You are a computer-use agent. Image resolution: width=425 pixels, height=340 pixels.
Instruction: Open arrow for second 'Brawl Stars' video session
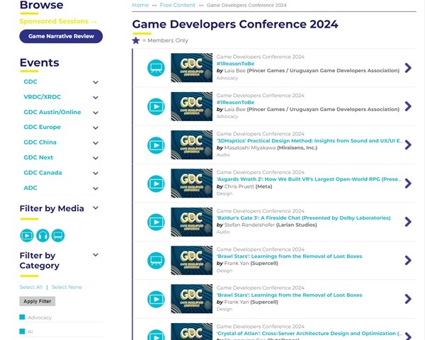coord(408,299)
